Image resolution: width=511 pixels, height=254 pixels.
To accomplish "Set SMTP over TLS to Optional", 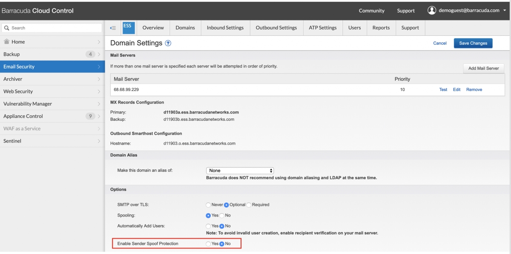I will [x=227, y=205].
